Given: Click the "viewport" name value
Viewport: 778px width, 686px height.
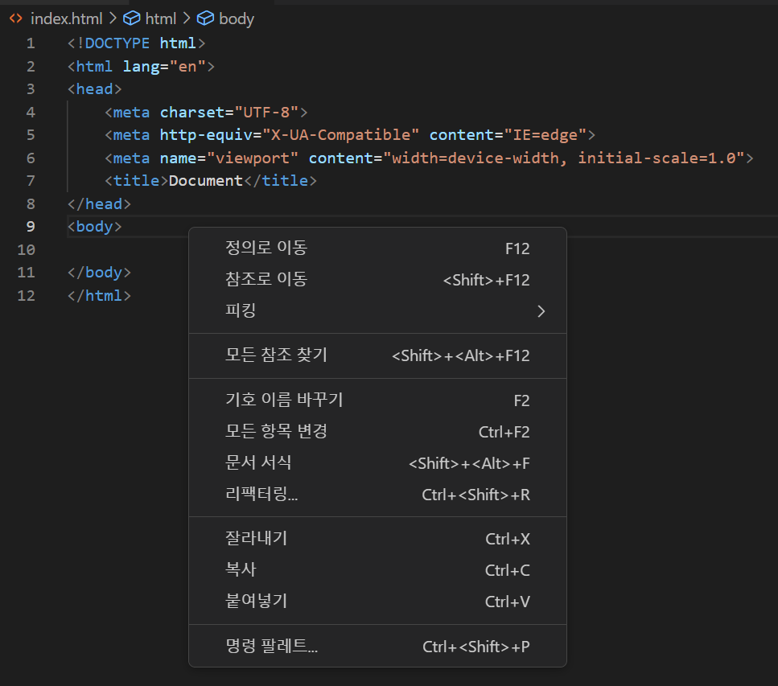Looking at the screenshot, I should point(252,158).
